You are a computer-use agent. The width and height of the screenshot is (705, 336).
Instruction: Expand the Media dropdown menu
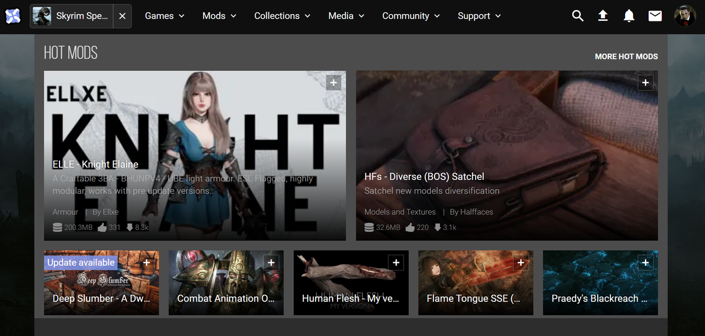(x=346, y=16)
